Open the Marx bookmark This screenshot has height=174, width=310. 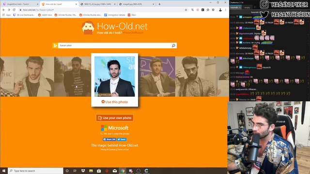[132, 15]
